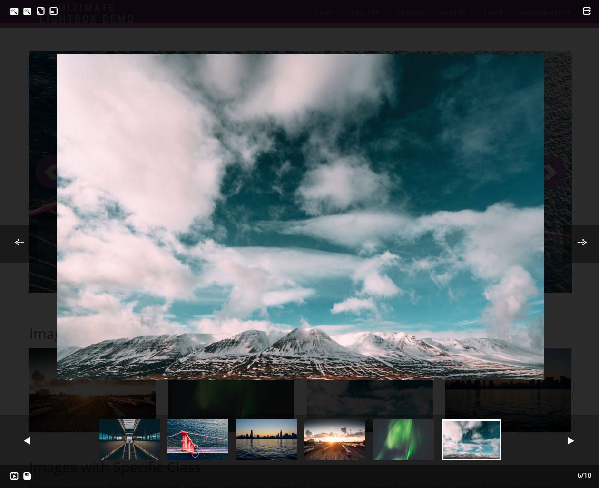
Task: Click the 6/10 image counter
Action: 584,475
